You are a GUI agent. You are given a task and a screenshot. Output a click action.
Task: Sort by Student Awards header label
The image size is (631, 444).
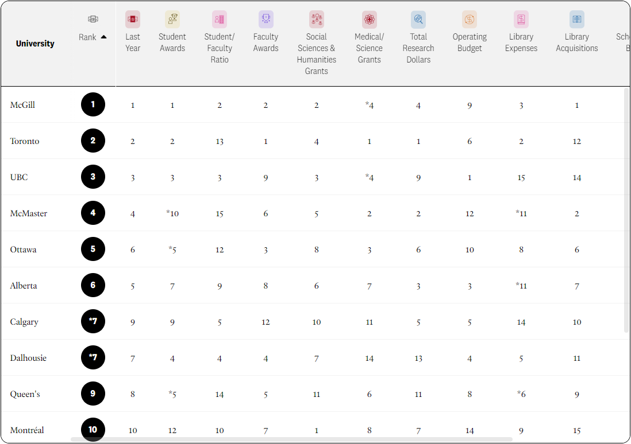172,42
